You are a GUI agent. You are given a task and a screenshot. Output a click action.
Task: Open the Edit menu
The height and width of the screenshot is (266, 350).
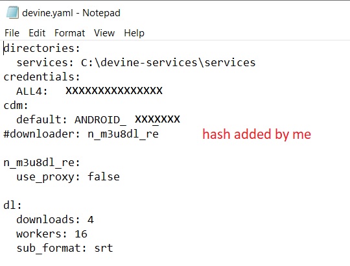click(x=37, y=33)
